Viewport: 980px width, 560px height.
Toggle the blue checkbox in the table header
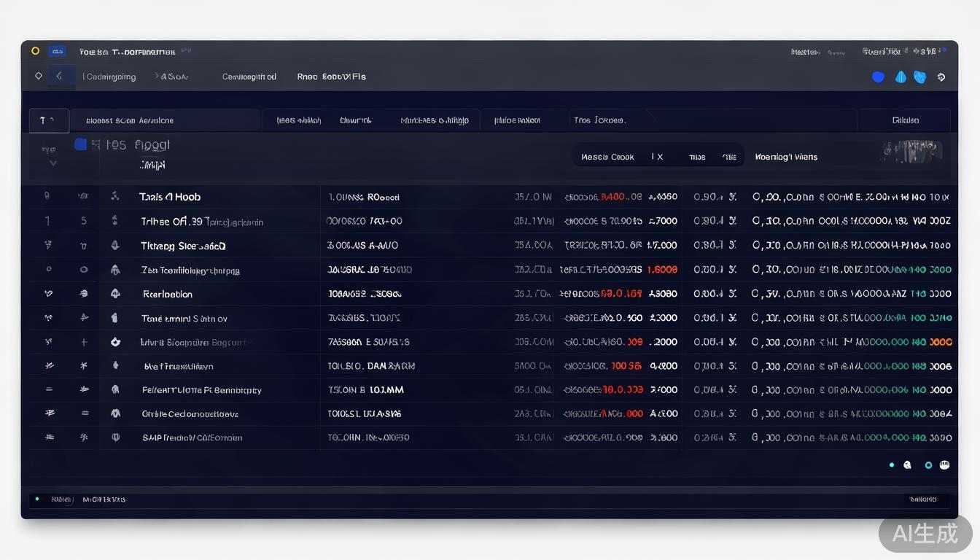81,144
